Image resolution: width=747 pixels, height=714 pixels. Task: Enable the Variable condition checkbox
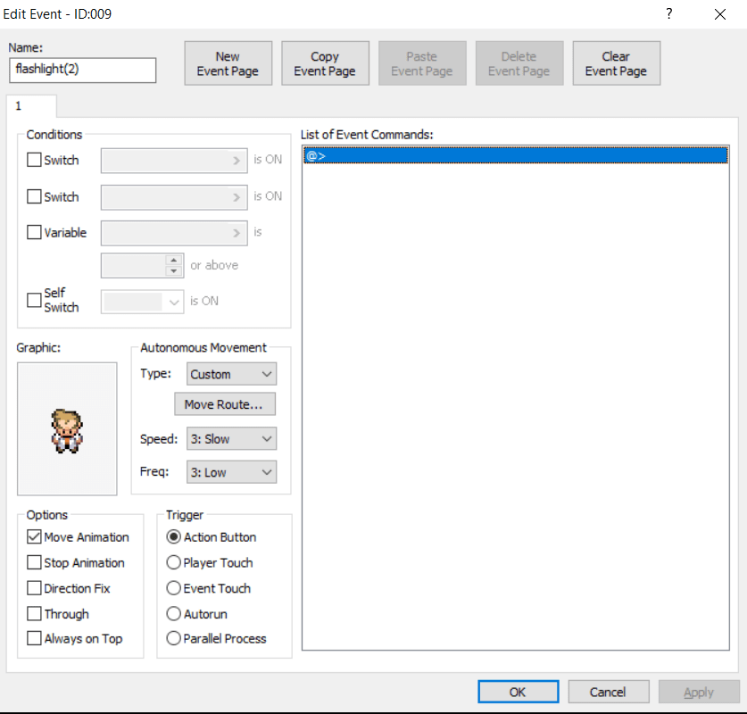(x=34, y=233)
